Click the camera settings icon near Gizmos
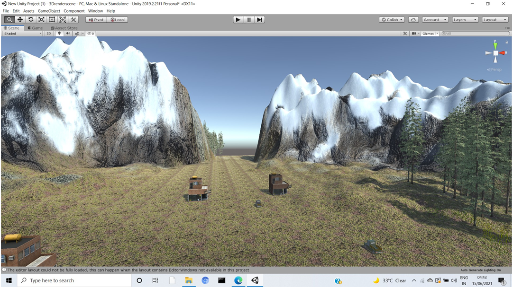The image size is (513, 288). (414, 33)
